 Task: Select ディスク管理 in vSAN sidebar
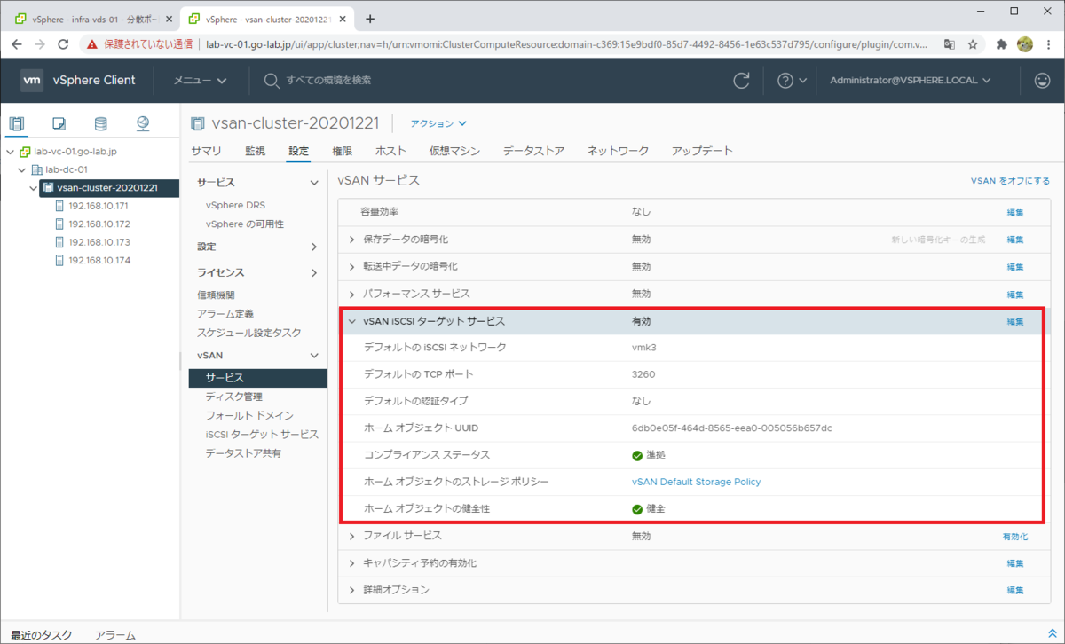[233, 397]
